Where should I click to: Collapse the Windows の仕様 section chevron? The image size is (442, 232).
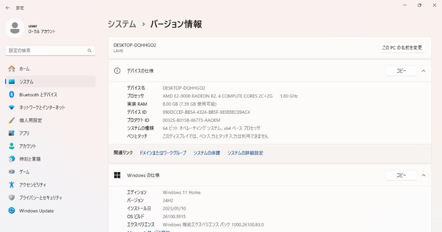point(424,175)
